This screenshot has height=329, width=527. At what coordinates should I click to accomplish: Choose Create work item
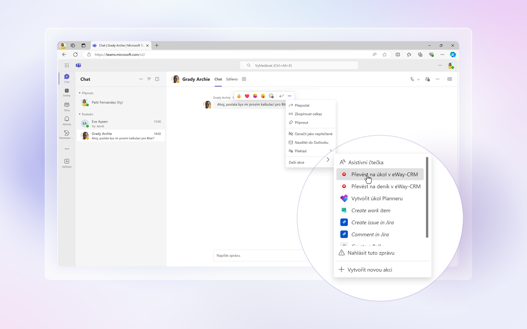tap(380, 211)
